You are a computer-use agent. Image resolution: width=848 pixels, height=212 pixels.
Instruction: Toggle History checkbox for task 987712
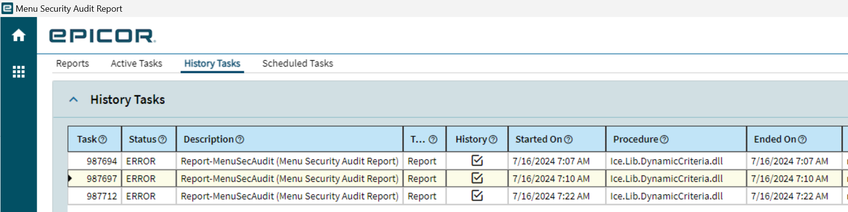pos(477,195)
